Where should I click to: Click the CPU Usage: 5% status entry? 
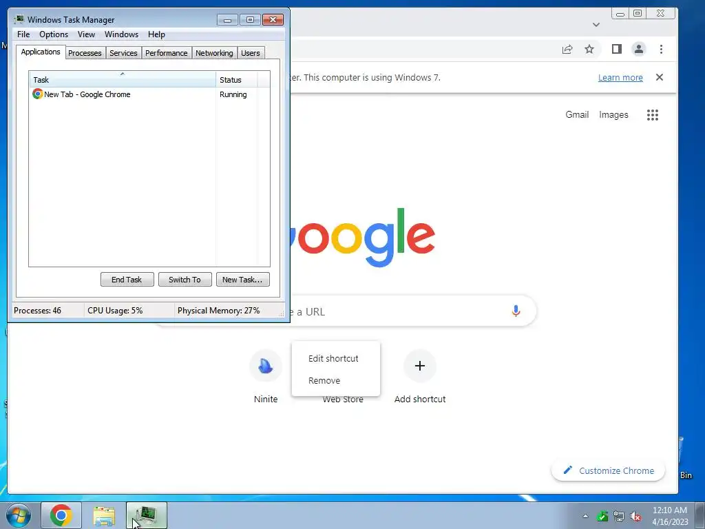click(x=115, y=311)
